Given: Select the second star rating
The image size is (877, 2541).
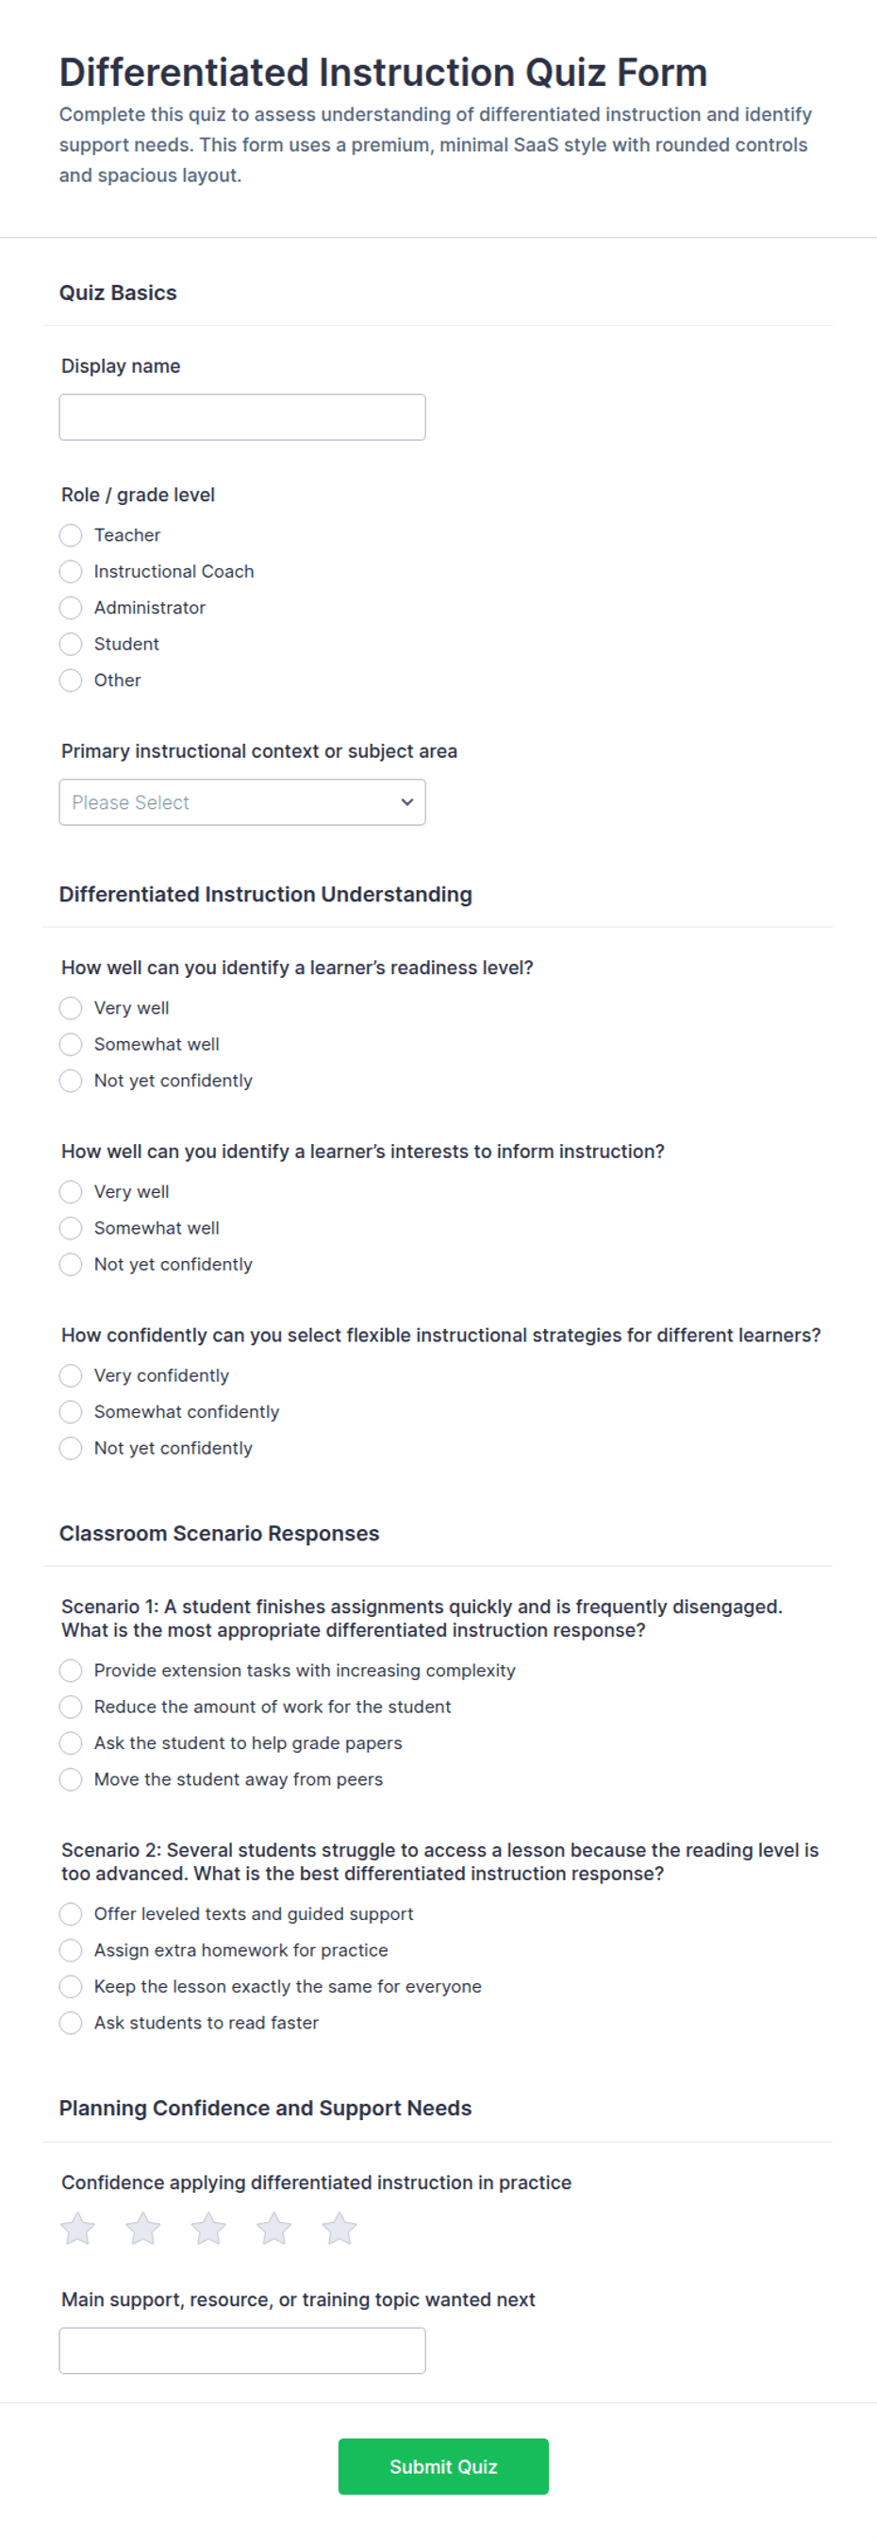Looking at the screenshot, I should click(143, 2229).
